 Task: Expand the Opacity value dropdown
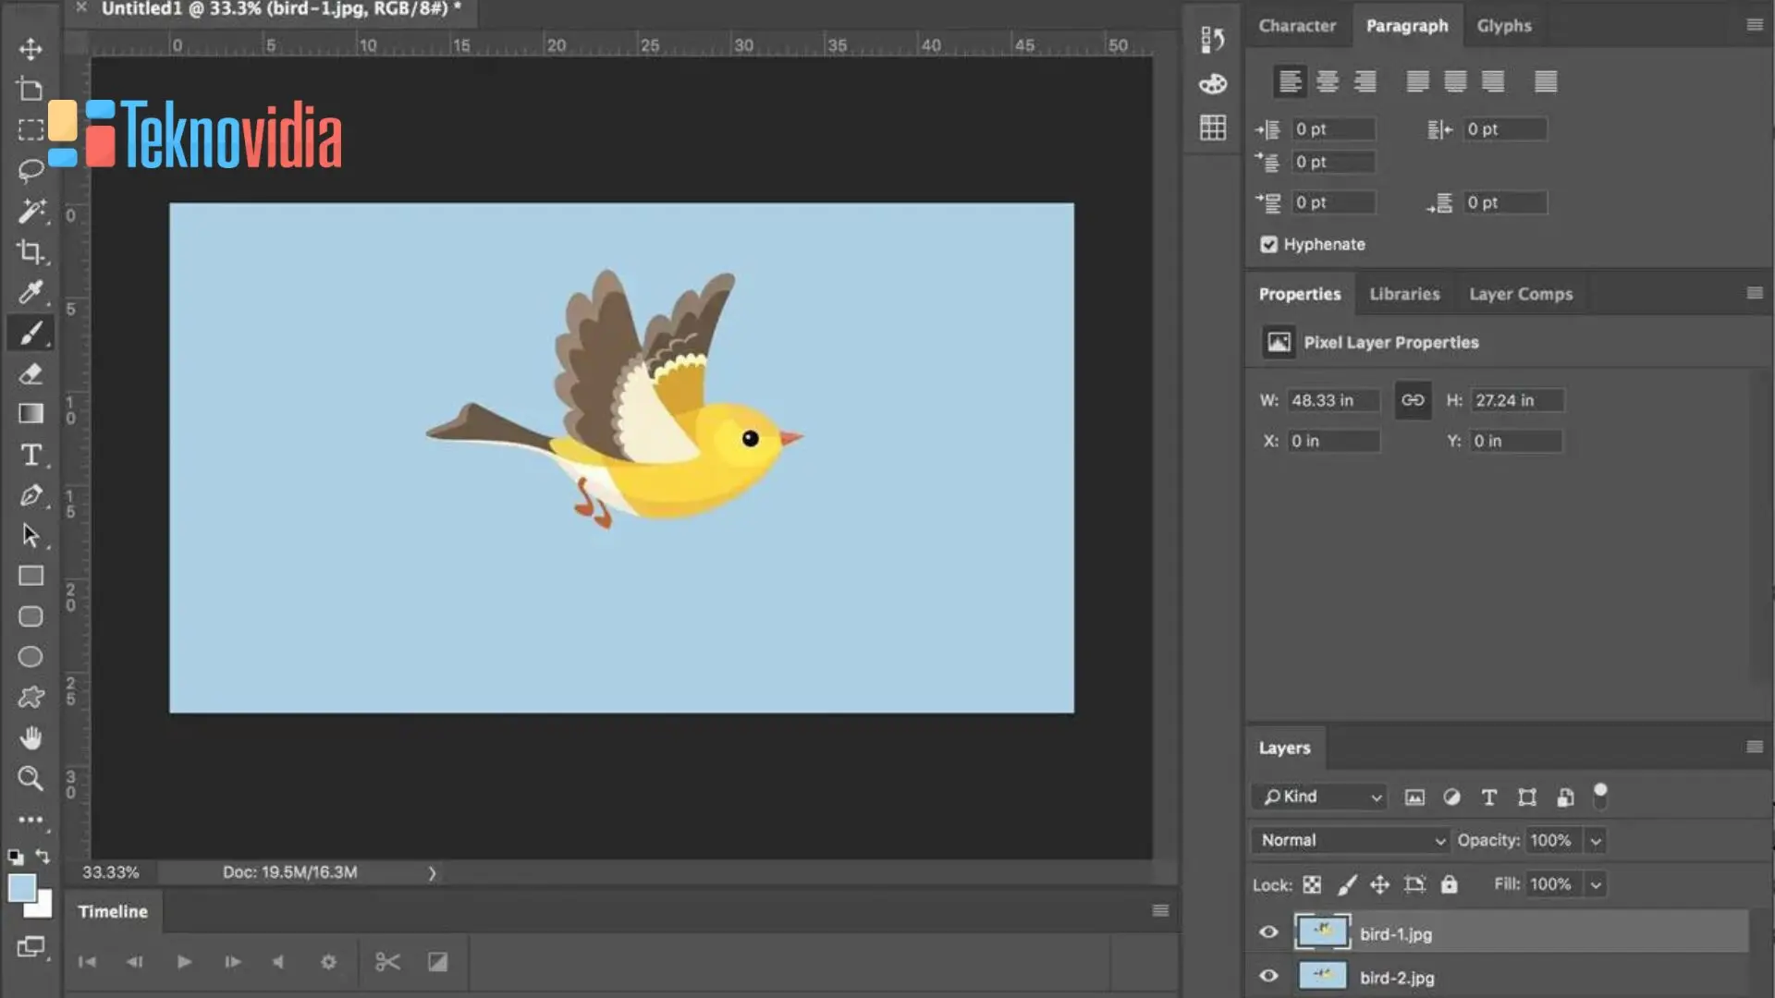click(x=1595, y=840)
